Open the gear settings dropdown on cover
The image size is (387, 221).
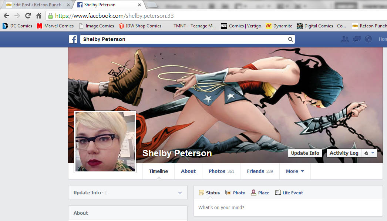369,153
